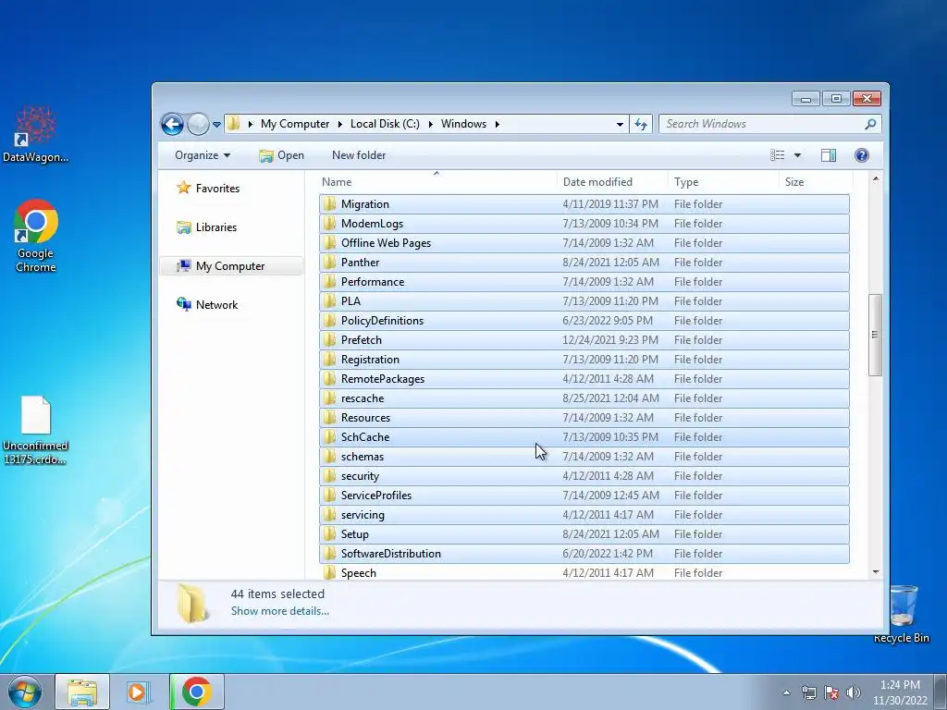947x710 pixels.
Task: Select the PolicyDefinitions folder
Action: [584, 321]
